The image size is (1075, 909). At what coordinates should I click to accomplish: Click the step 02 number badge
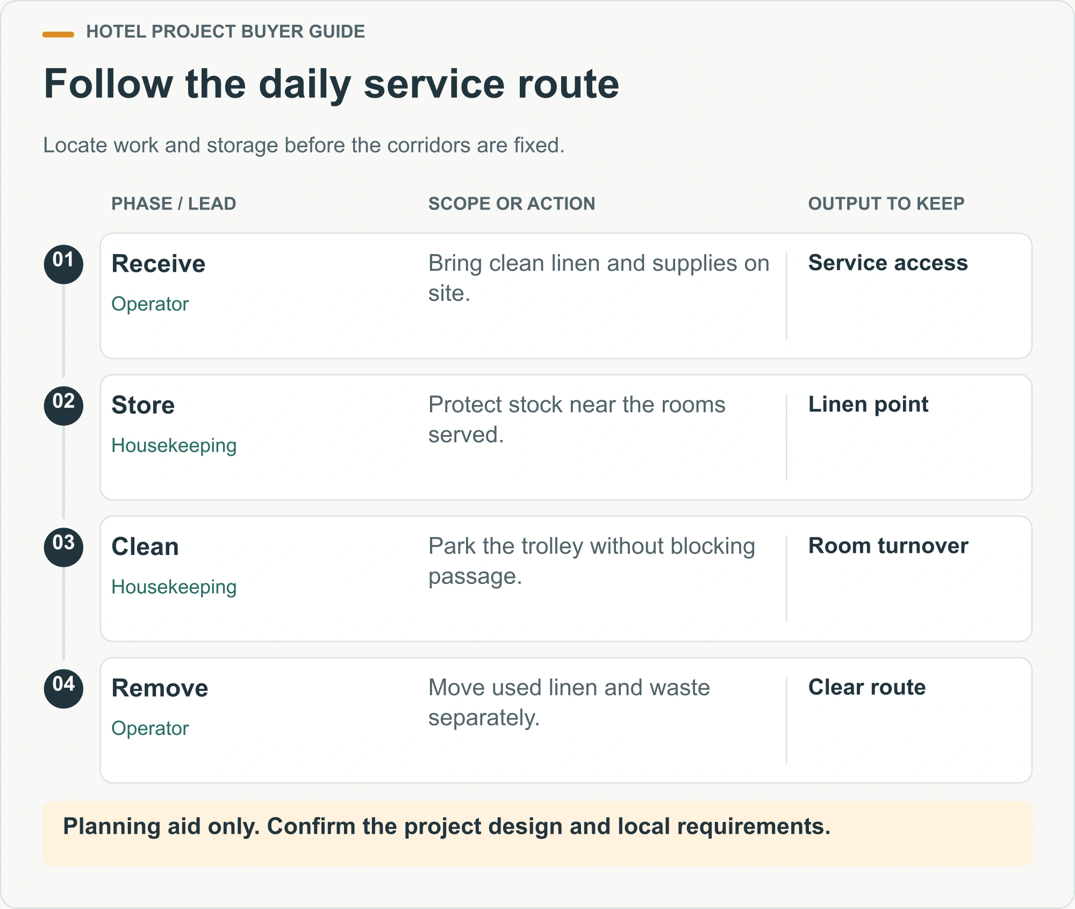[63, 406]
